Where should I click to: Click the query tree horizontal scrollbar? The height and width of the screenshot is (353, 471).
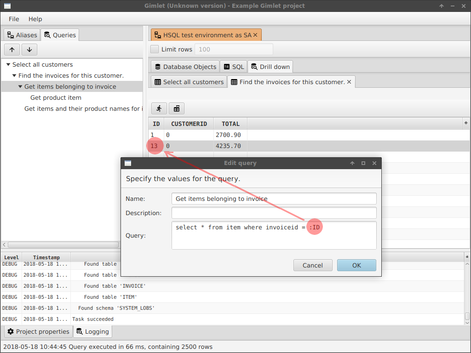click(63, 245)
